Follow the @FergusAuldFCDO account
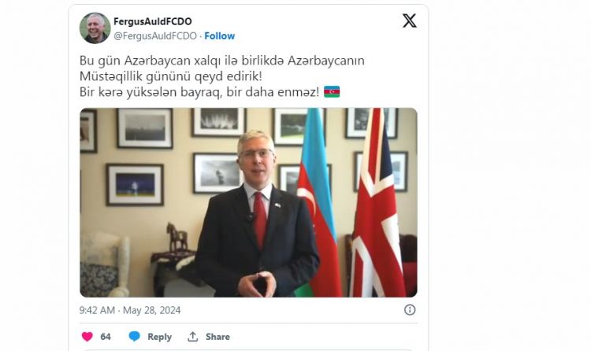591x351 pixels. [x=219, y=35]
